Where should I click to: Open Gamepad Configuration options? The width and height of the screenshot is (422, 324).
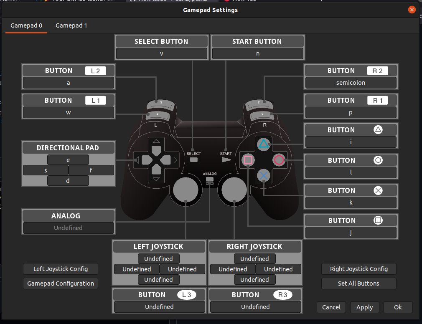click(x=60, y=283)
